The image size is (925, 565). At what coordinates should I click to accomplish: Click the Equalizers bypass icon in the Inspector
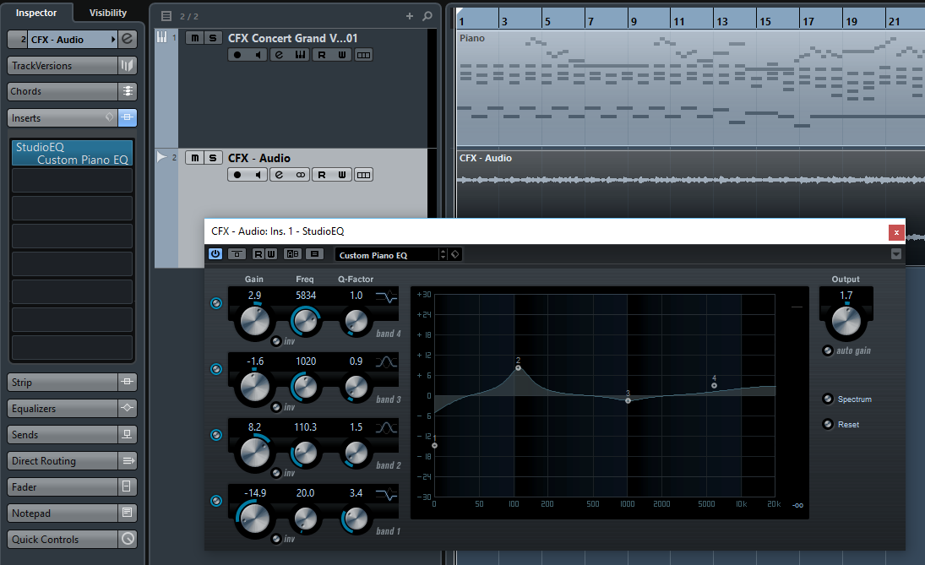[128, 408]
